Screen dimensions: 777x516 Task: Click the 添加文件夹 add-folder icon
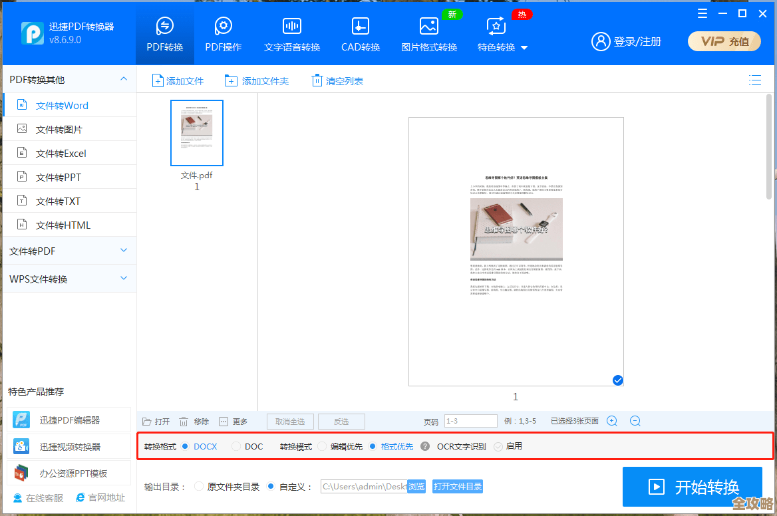[232, 80]
